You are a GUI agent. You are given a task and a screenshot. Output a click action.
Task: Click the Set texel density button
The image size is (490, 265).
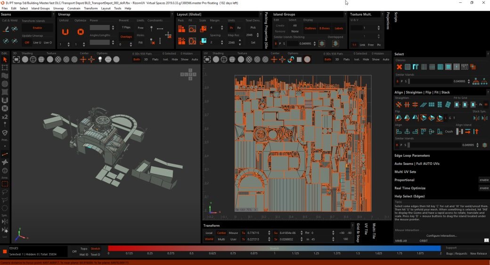(x=253, y=43)
